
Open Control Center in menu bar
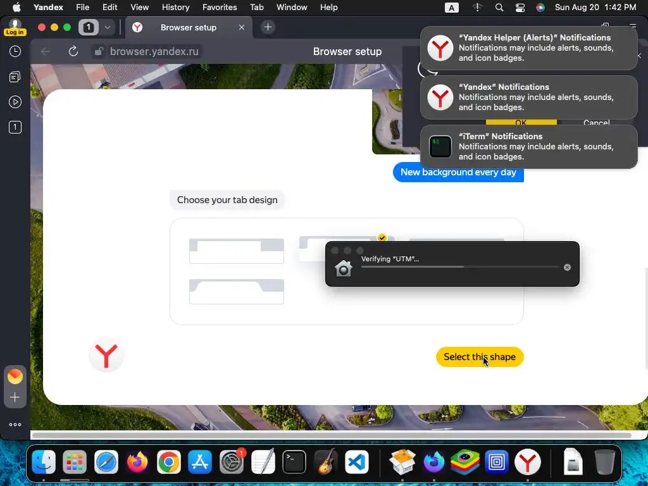520,8
